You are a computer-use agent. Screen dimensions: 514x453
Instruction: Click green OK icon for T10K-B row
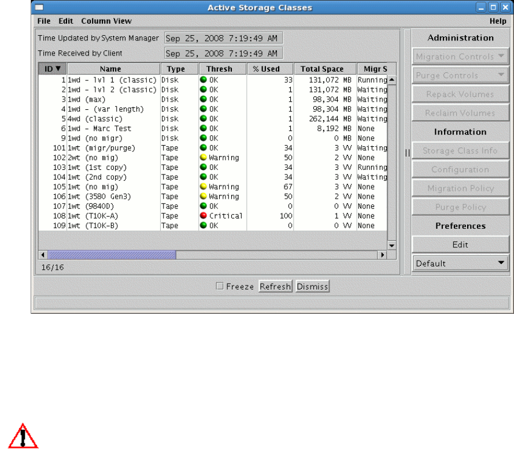tap(204, 225)
